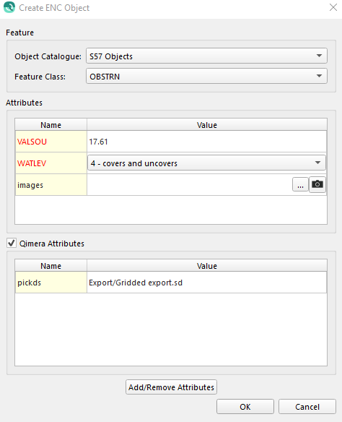Screen dimensions: 342x422
Task: Select the WATLEV attribute name cell
Action: coord(51,163)
